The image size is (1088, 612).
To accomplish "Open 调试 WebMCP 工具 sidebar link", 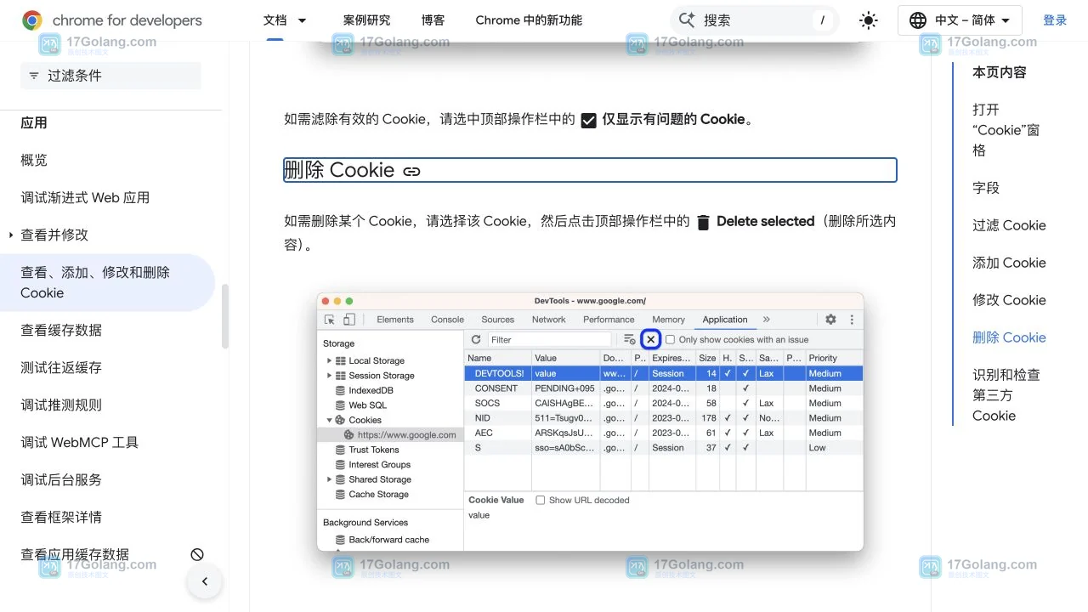I will click(79, 442).
